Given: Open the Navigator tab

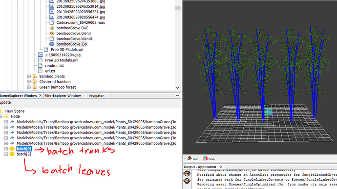Looking at the screenshot, I should [x=96, y=95].
